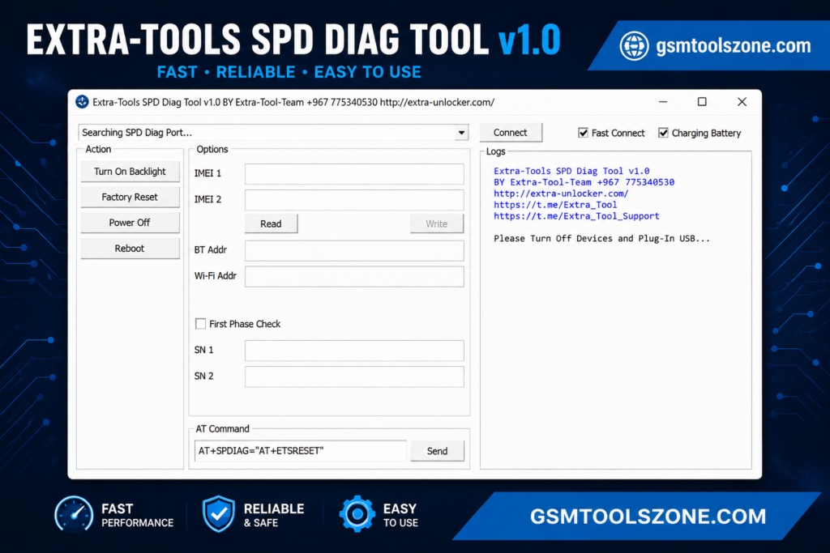Image resolution: width=830 pixels, height=553 pixels.
Task: Click the Connect button
Action: 511,133
